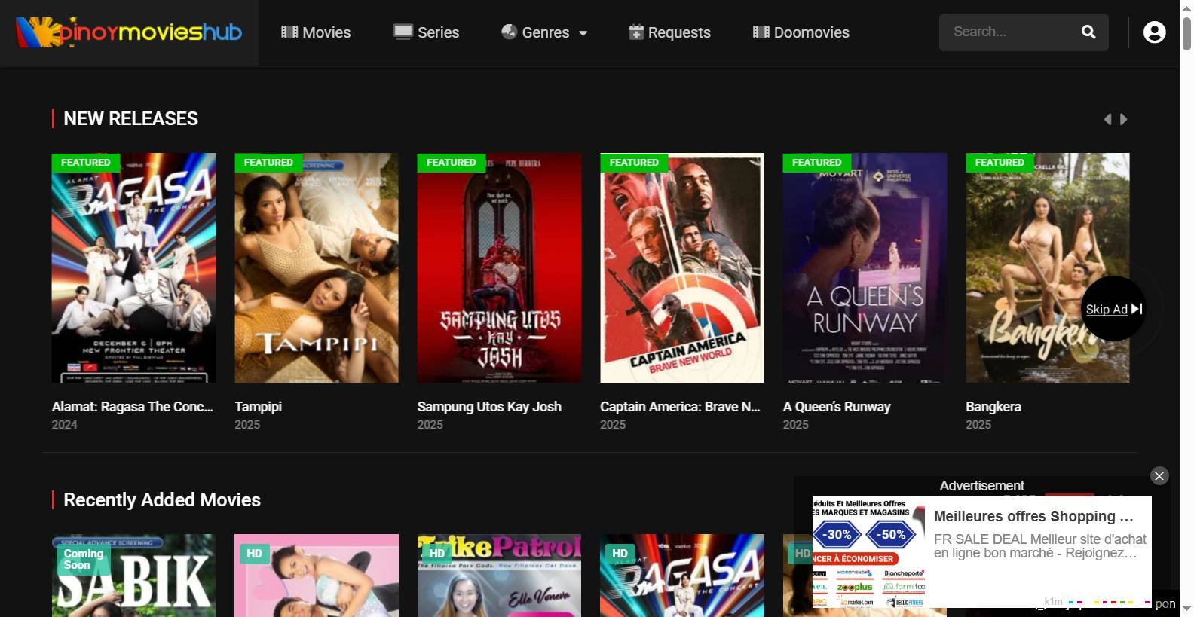Open the user account profile icon

(1154, 32)
